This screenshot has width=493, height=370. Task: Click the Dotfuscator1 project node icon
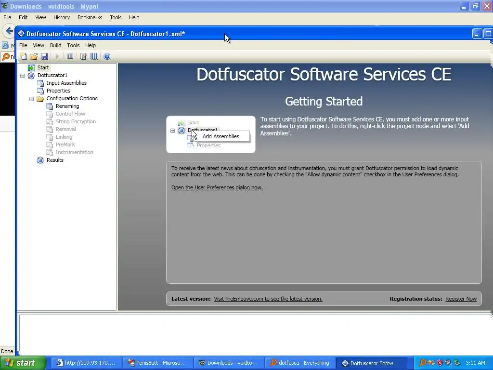click(x=31, y=76)
